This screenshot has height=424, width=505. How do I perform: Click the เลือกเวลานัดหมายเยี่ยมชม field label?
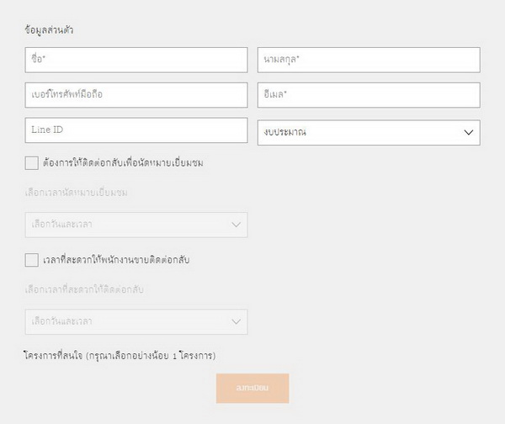82,193
